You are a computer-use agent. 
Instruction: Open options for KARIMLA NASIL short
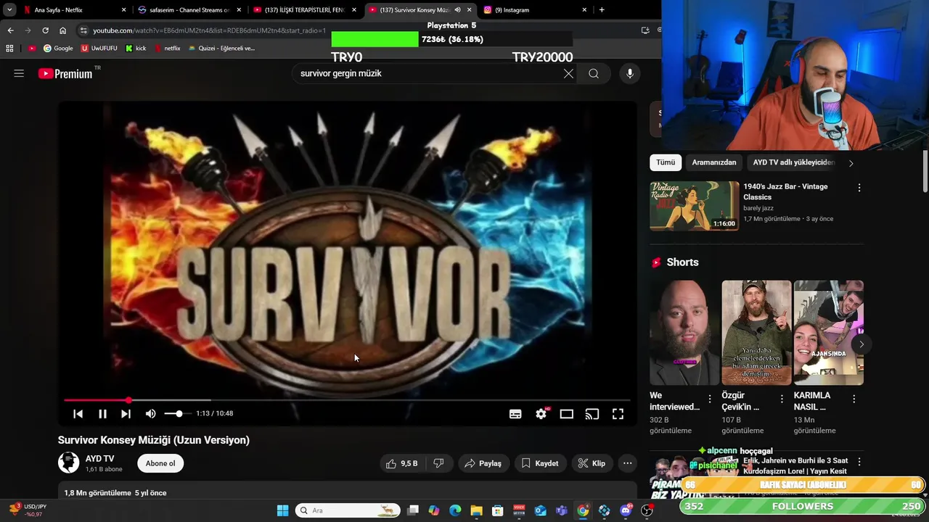854,399
